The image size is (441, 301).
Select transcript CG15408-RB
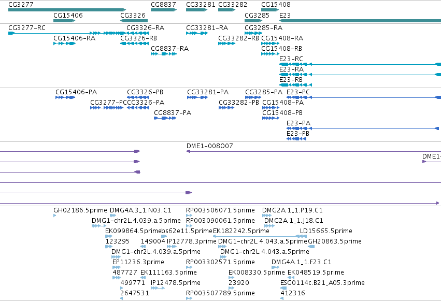coord(270,54)
